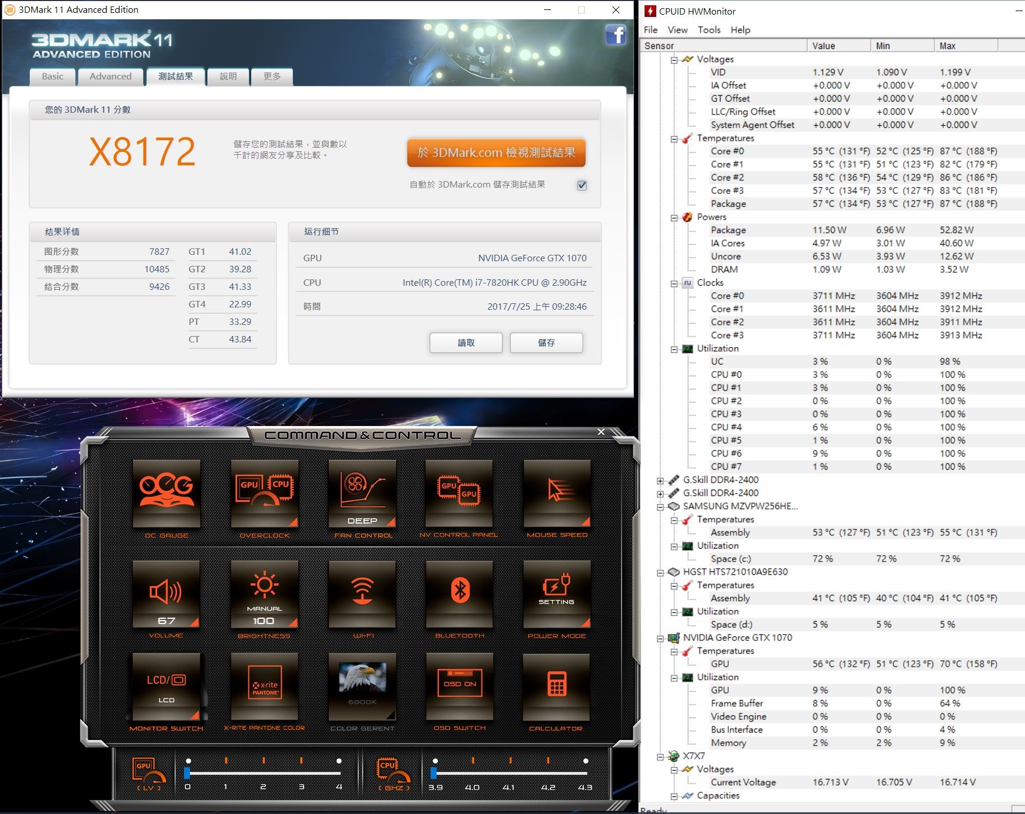Expand the second G.Skill DDR4-2400 node
Image resolution: width=1025 pixels, height=814 pixels.
660,494
